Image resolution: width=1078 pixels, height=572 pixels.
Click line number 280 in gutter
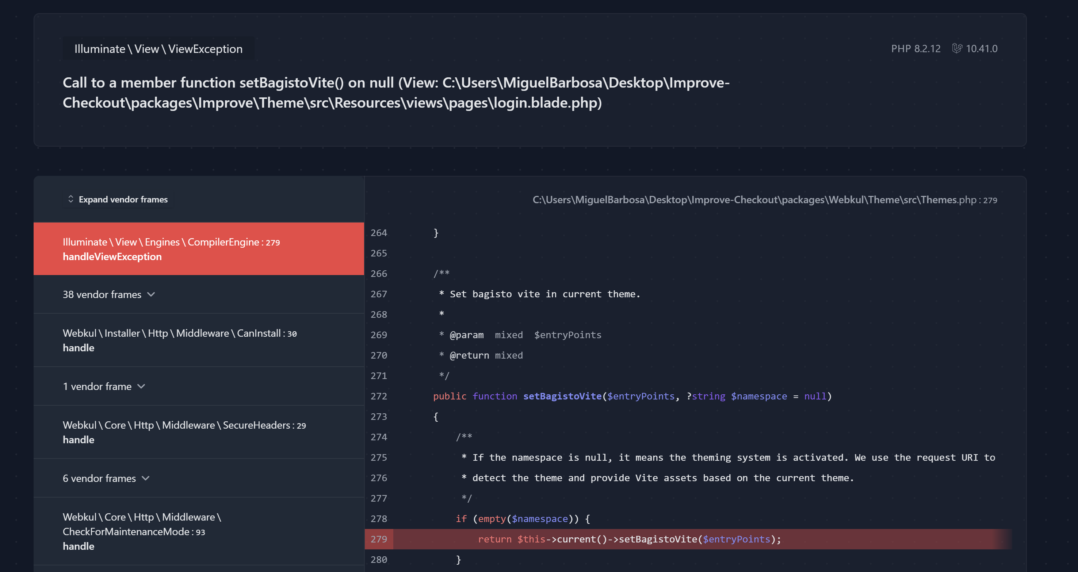tap(379, 560)
